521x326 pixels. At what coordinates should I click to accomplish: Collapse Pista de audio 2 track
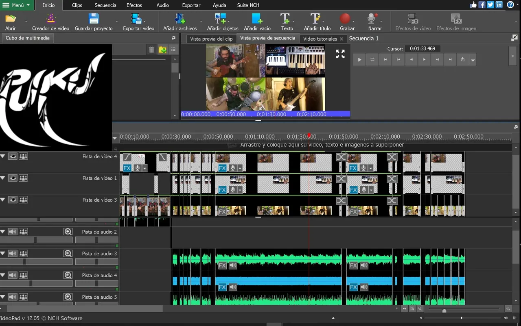tap(3, 232)
